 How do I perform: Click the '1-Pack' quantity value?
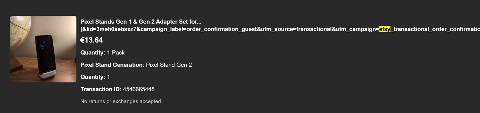point(116,52)
